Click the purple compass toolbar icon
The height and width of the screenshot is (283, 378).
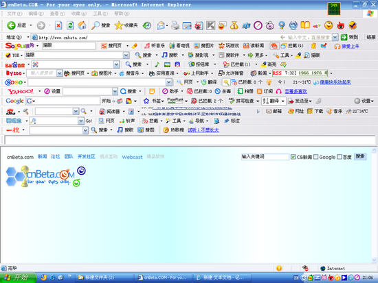pos(258,25)
